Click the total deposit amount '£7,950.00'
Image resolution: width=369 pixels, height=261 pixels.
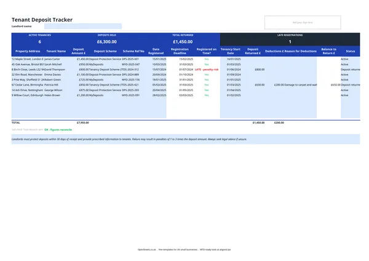83,122
